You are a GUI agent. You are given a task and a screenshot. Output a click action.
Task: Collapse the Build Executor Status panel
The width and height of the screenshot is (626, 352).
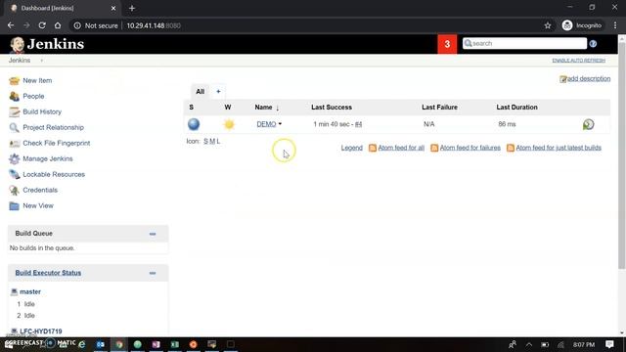pos(153,274)
